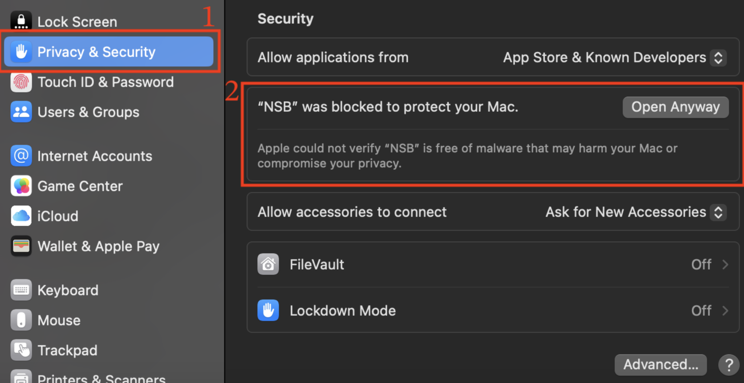744x383 pixels.
Task: Click the Internet Accounts @ icon
Action: coord(21,156)
